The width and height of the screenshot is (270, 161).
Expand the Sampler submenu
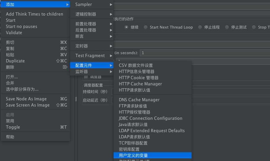click(92, 4)
